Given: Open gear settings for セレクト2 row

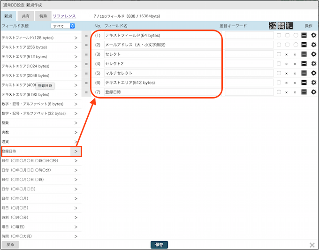Looking at the screenshot, I should [314, 64].
